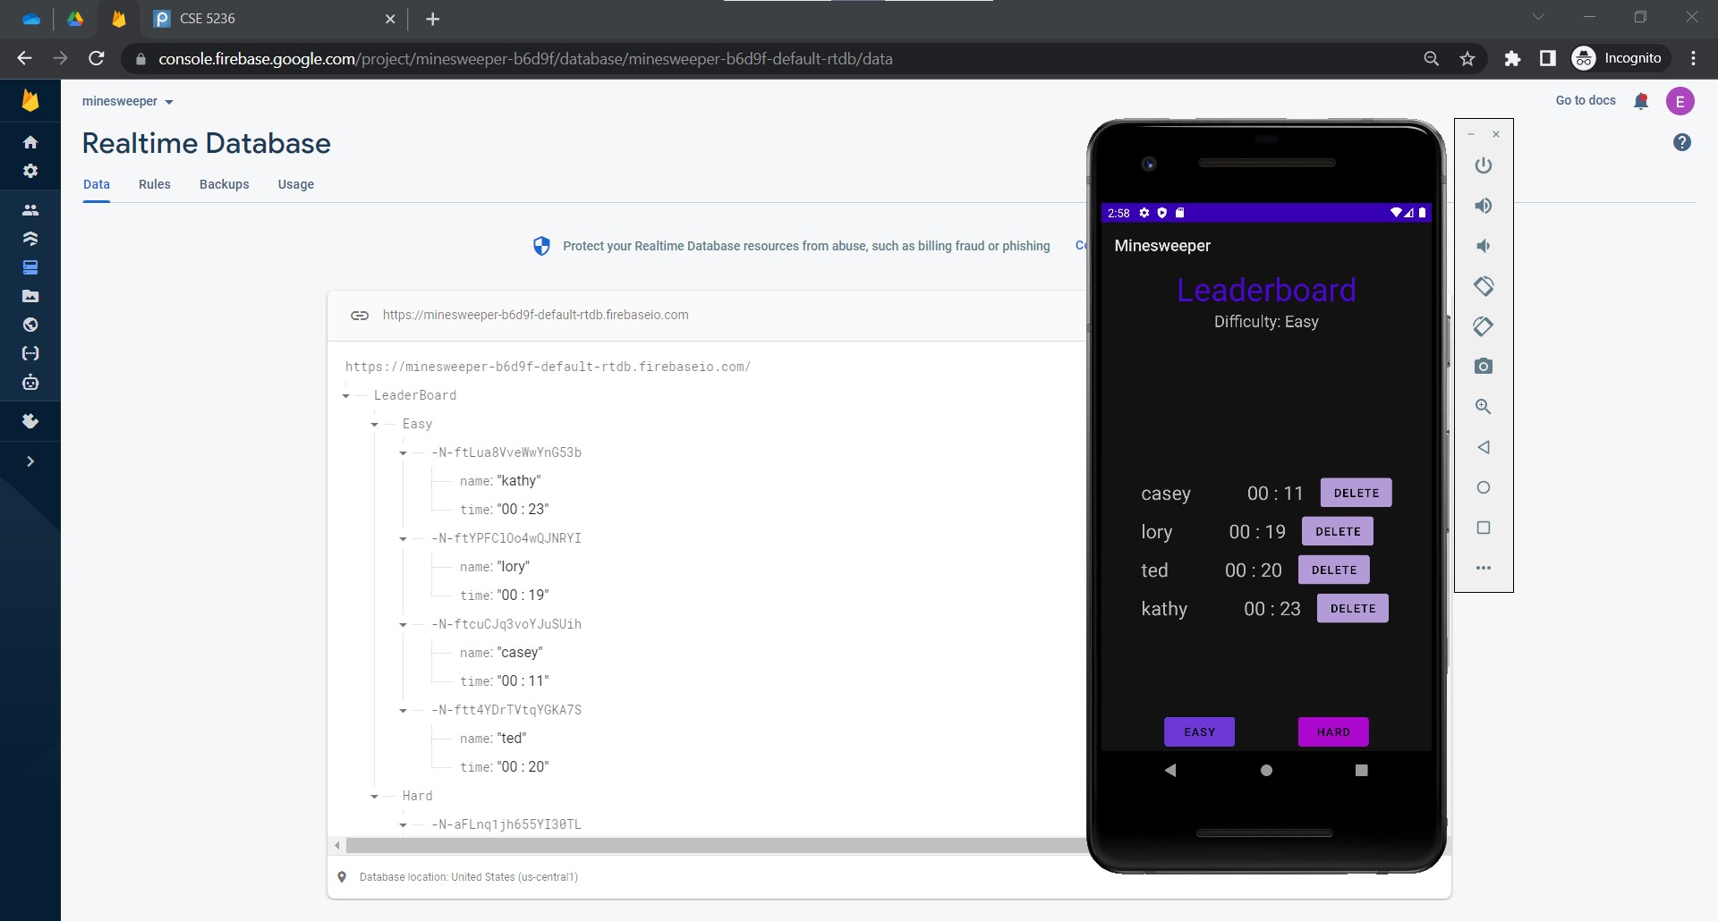Click the Firebase logo at top left

(30, 100)
